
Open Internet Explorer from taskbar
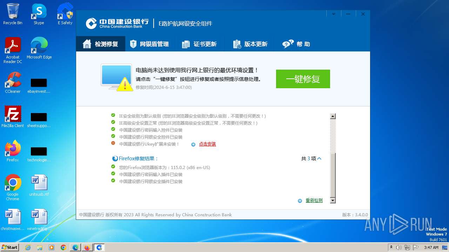(28, 247)
